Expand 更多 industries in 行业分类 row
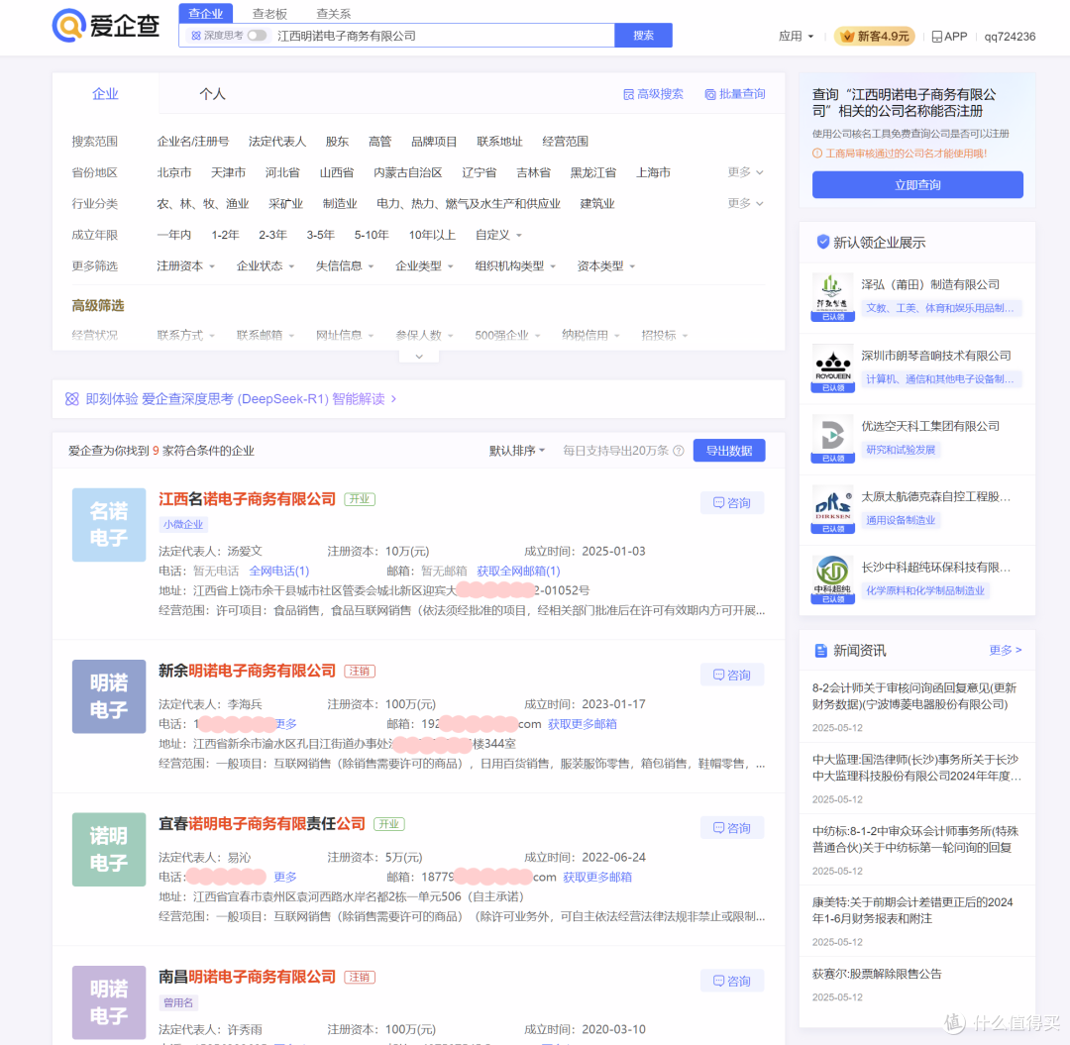The height and width of the screenshot is (1045, 1070). pyautogui.click(x=745, y=203)
